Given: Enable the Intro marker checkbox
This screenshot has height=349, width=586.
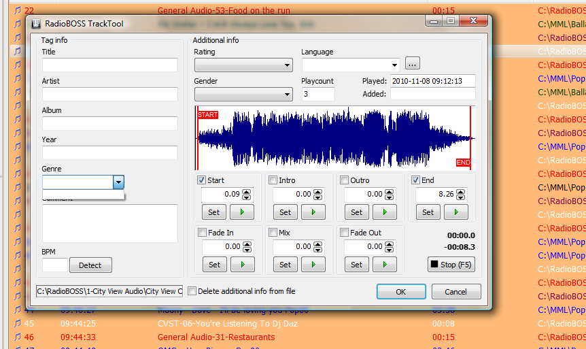Looking at the screenshot, I should coord(273,180).
